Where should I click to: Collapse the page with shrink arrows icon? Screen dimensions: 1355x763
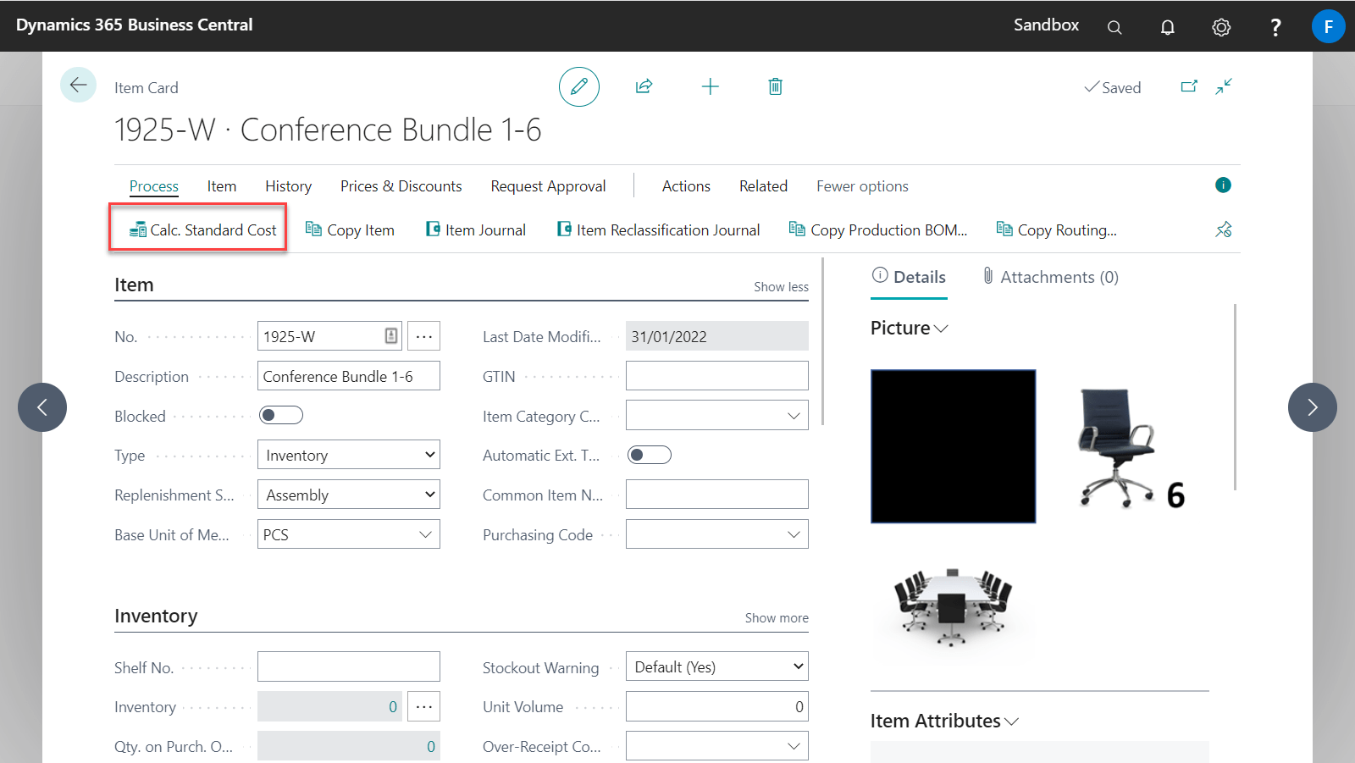coord(1224,86)
